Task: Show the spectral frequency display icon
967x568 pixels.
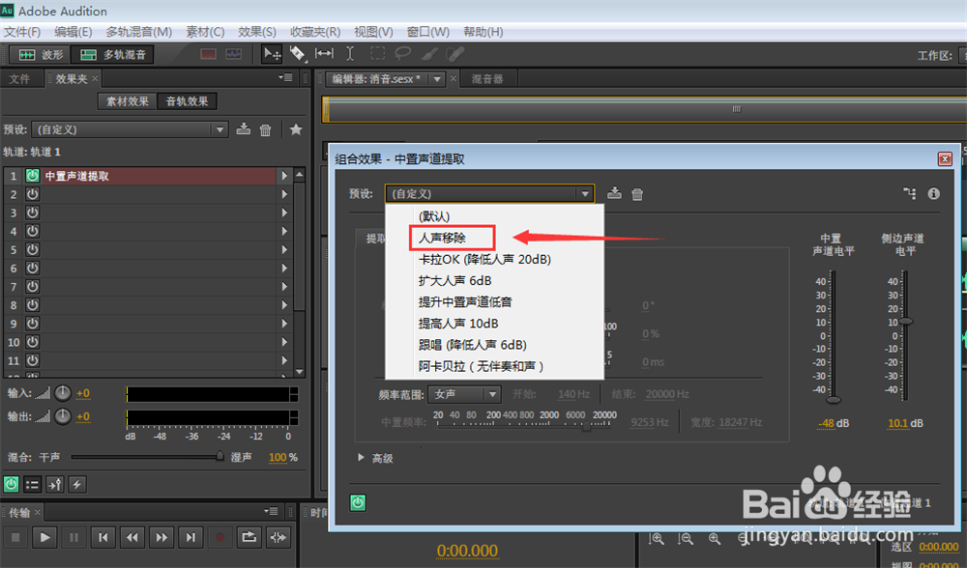Action: pos(209,54)
